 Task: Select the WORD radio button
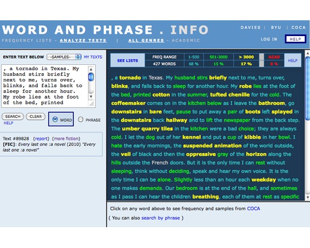pyautogui.click(x=55, y=119)
